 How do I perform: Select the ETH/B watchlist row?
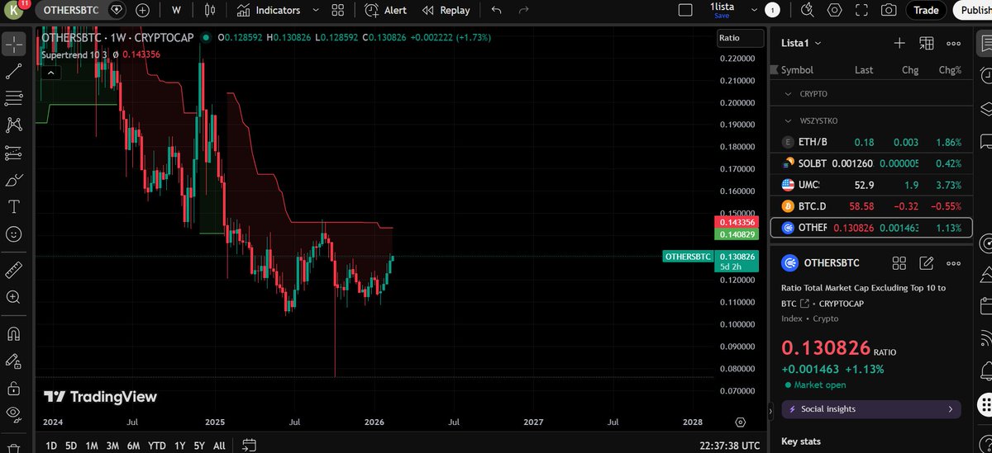click(x=871, y=142)
